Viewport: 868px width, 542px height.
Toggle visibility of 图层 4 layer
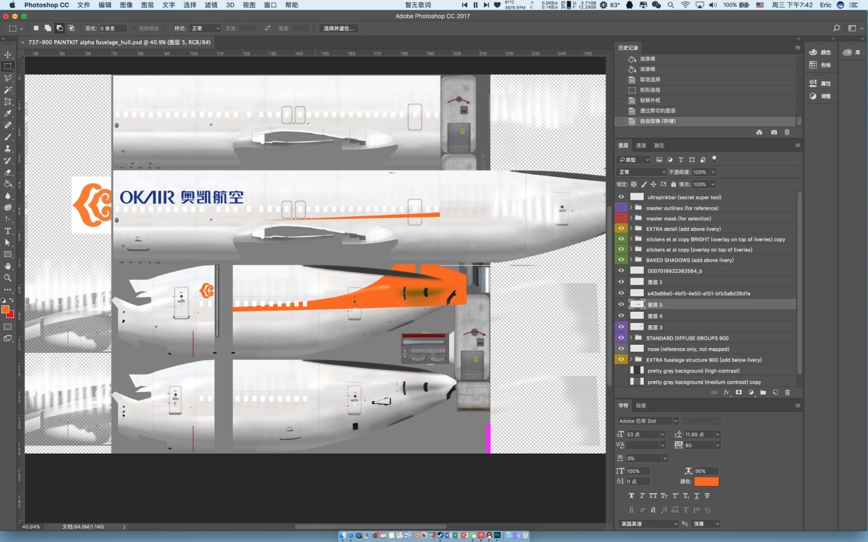pyautogui.click(x=621, y=316)
